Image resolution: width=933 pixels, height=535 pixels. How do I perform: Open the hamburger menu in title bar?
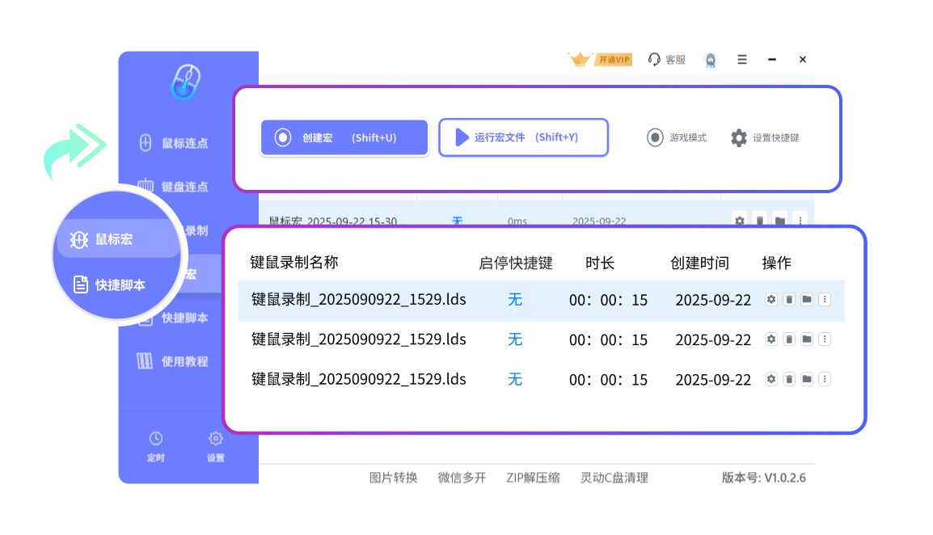click(x=742, y=60)
